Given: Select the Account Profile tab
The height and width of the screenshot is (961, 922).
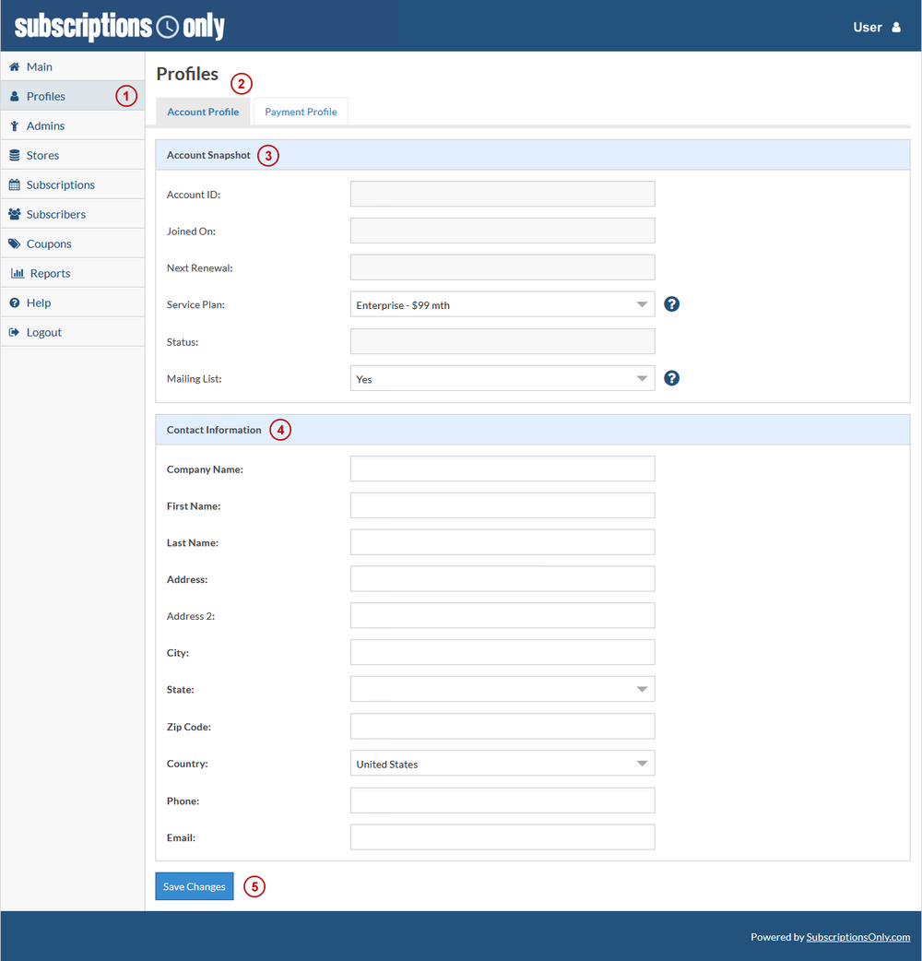Looking at the screenshot, I should [x=202, y=111].
